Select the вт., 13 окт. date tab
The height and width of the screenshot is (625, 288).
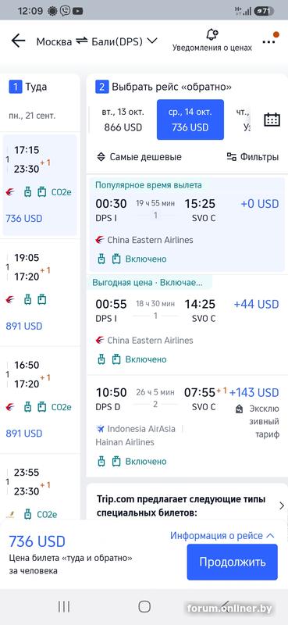123,120
